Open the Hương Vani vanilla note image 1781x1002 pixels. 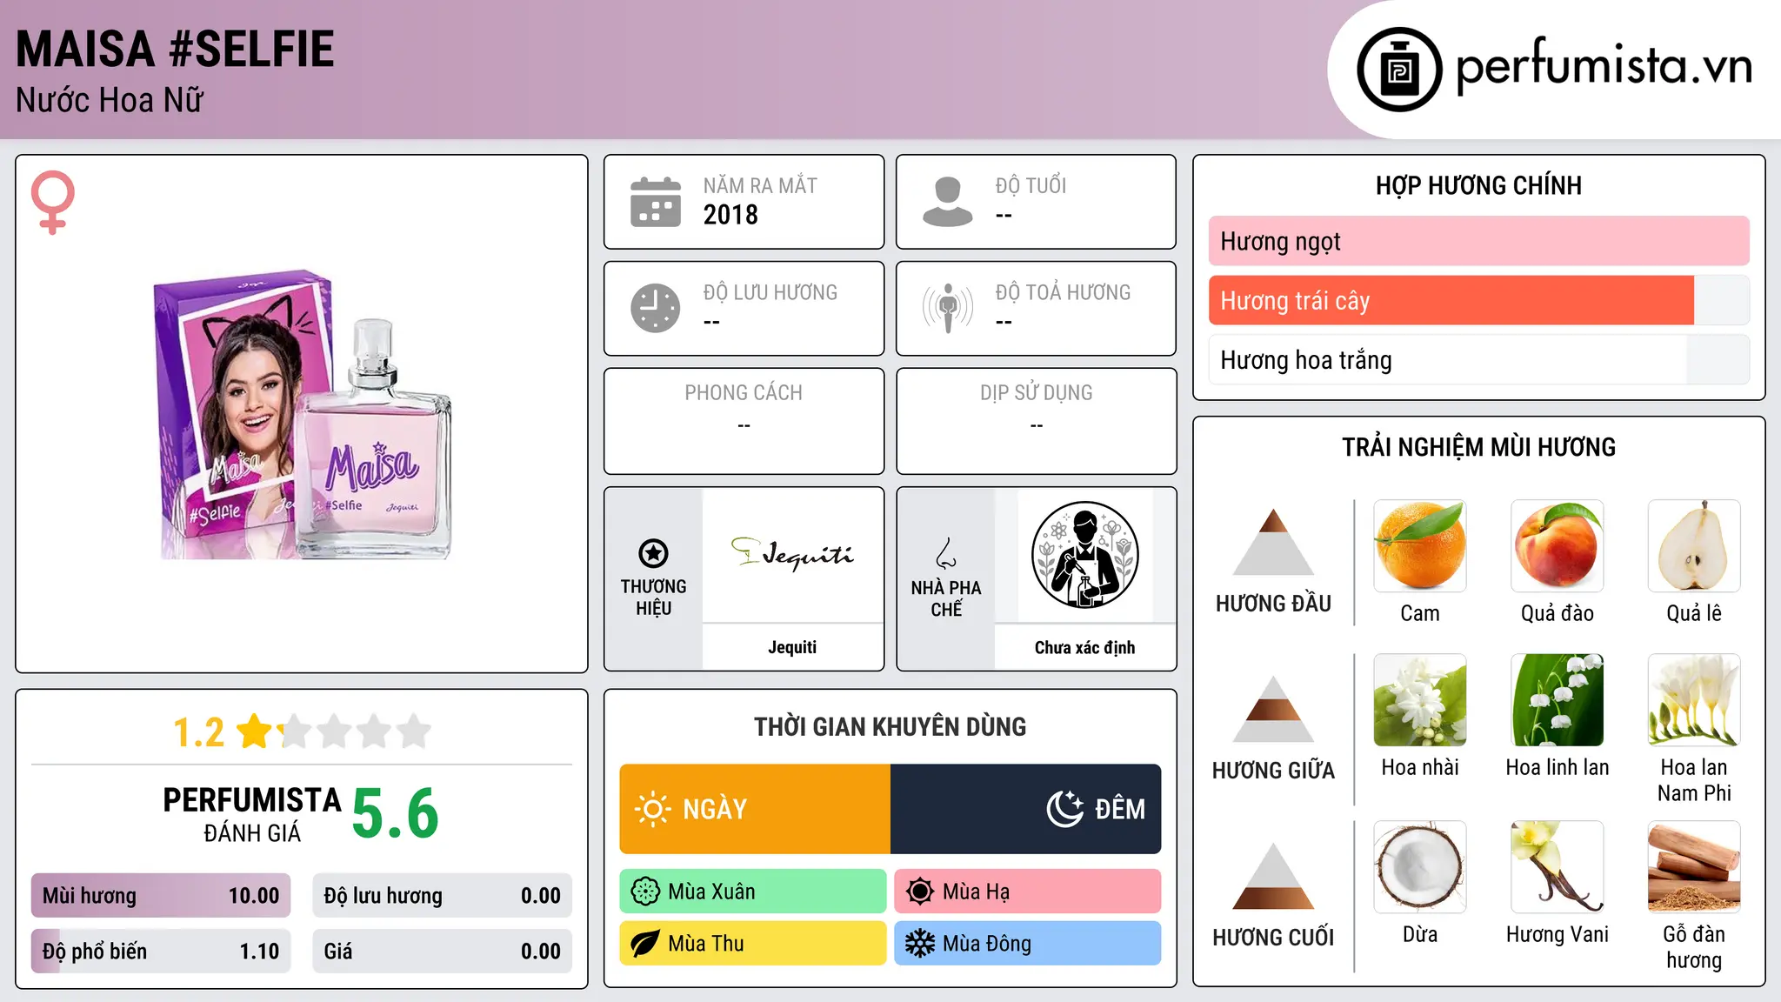point(1558,867)
